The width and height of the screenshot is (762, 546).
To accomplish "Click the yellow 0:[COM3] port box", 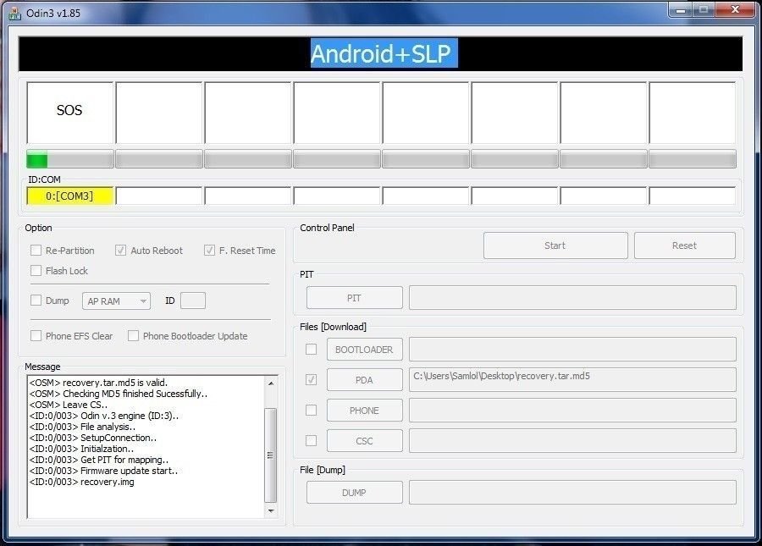I will pos(70,196).
